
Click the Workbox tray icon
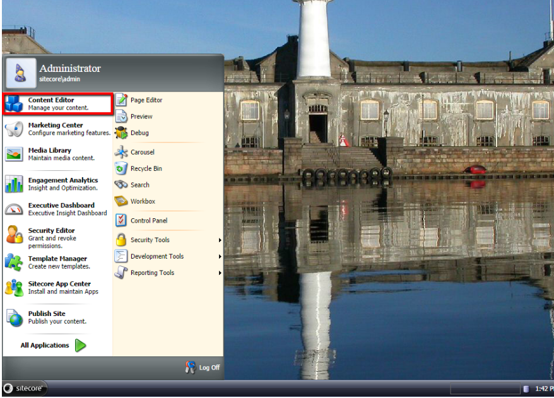[121, 201]
